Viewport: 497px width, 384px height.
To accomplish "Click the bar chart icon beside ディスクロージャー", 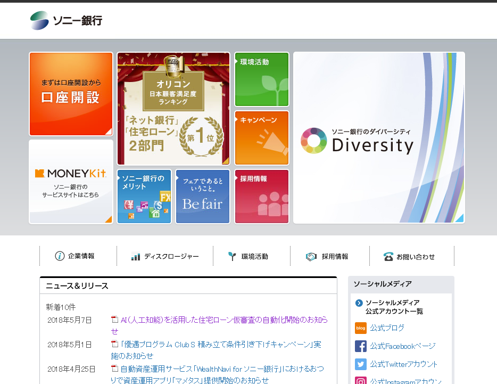I will click(x=136, y=256).
